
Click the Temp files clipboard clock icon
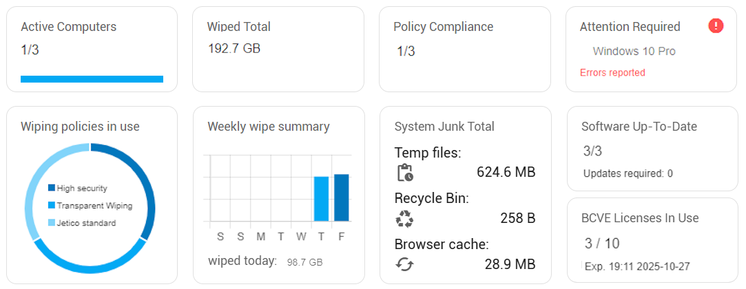(405, 173)
